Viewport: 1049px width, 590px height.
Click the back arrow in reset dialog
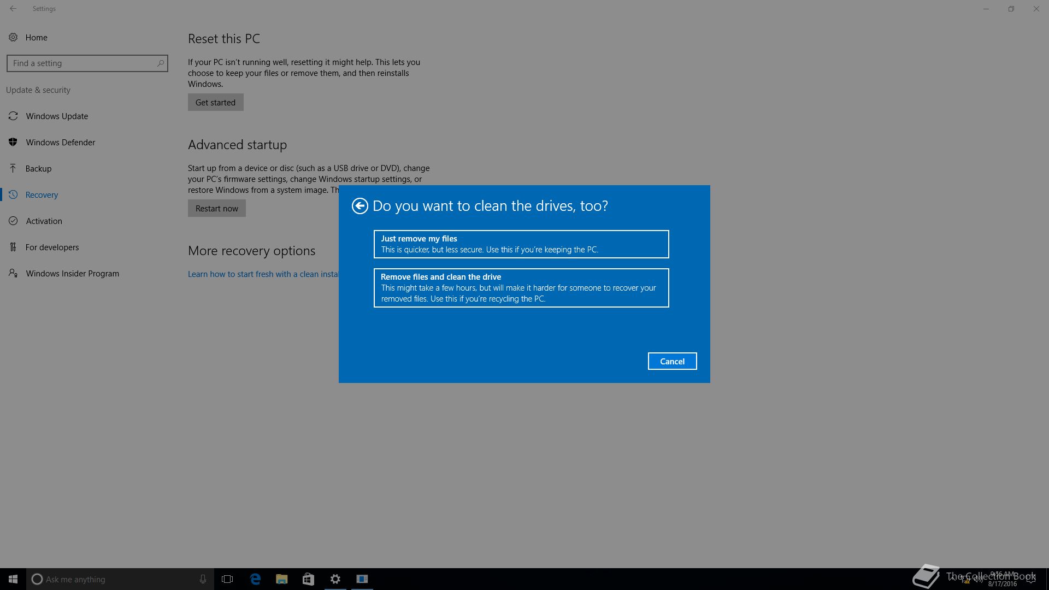tap(360, 206)
